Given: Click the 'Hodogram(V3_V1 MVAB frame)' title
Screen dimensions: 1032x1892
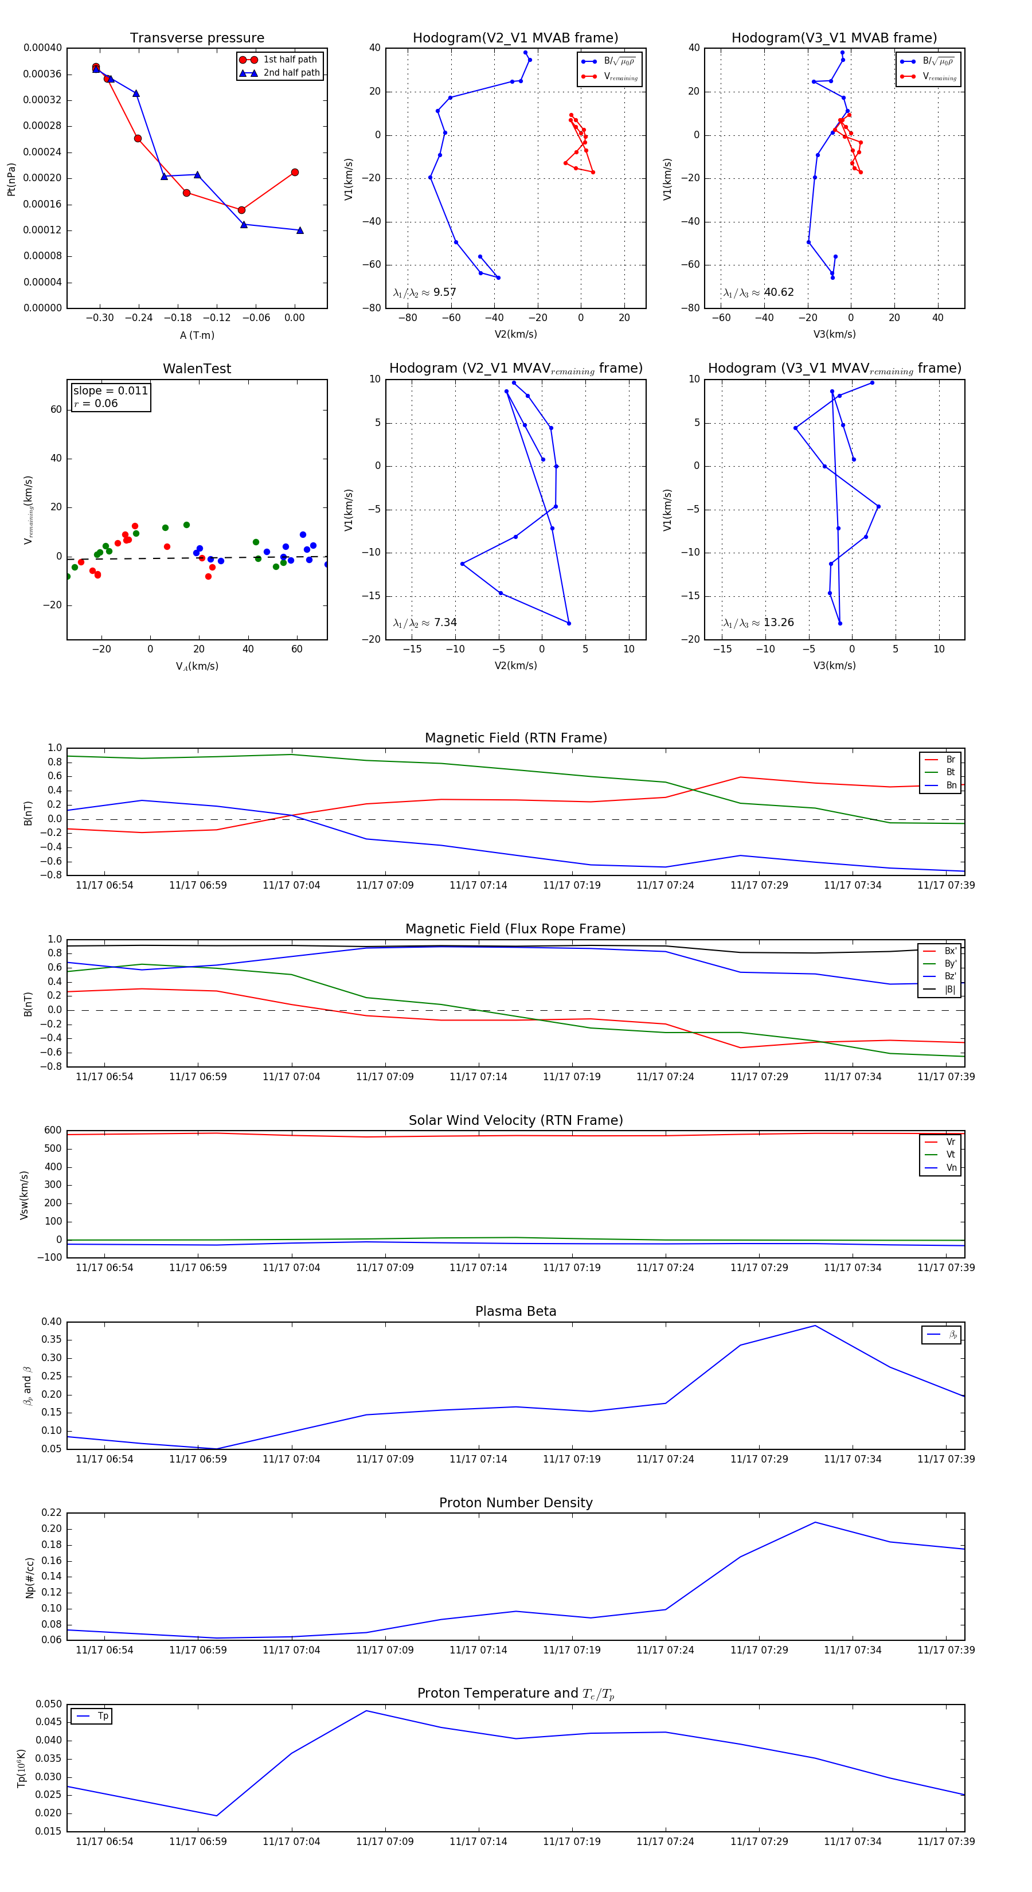Looking at the screenshot, I should click(834, 37).
